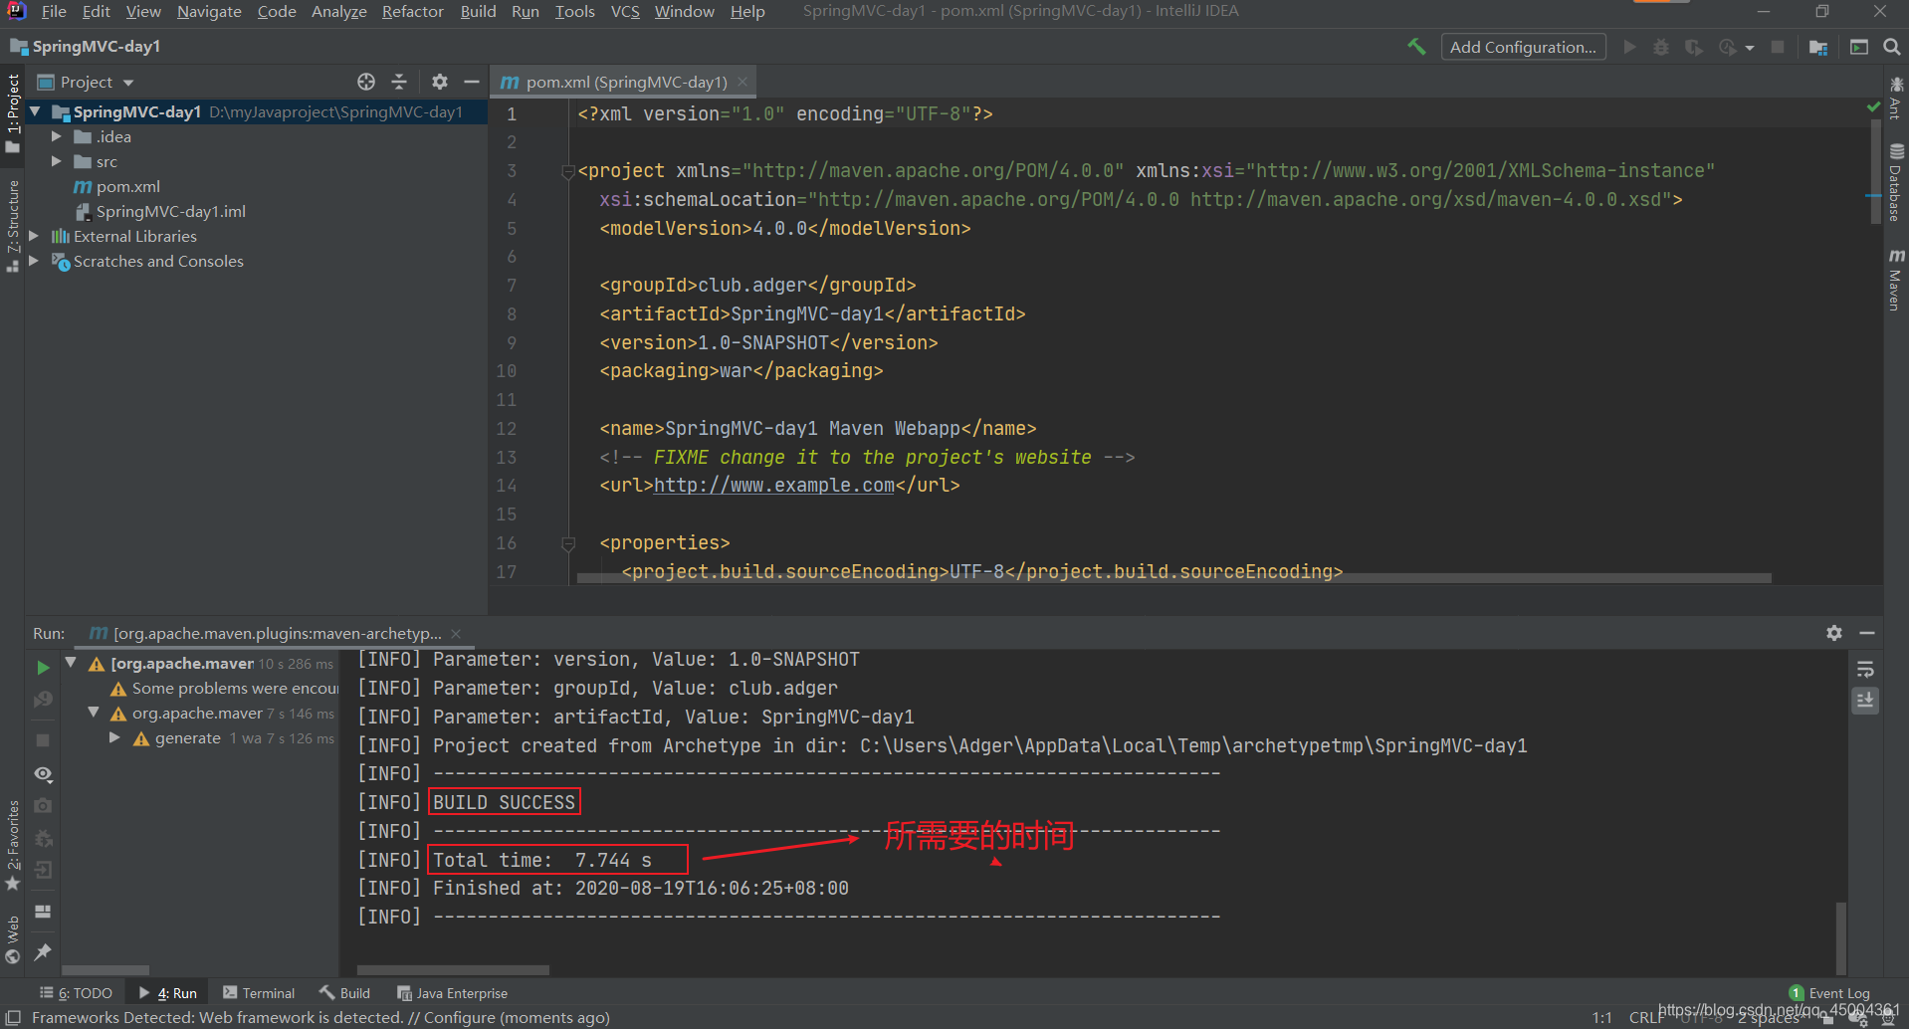
Task: Open the 6: TODO tool window
Action: 76,993
